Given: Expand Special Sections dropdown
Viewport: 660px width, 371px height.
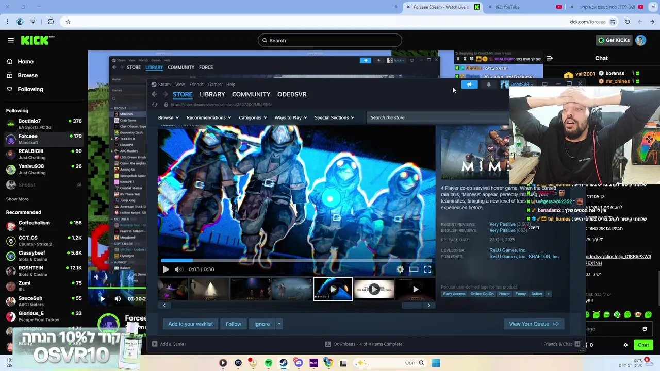Looking at the screenshot, I should coord(334,117).
